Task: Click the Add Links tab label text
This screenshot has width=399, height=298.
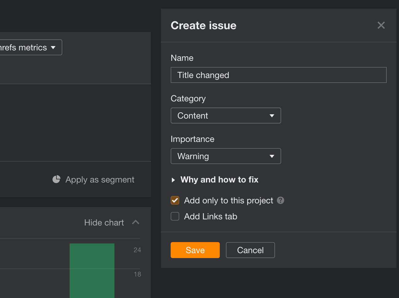Action: (211, 216)
